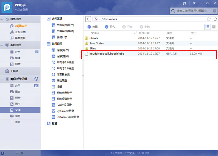Image resolution: width=218 pixels, height=156 pixels.
Task: Open device 照片 item under pp助手资讯组
Action: pos(20,98)
